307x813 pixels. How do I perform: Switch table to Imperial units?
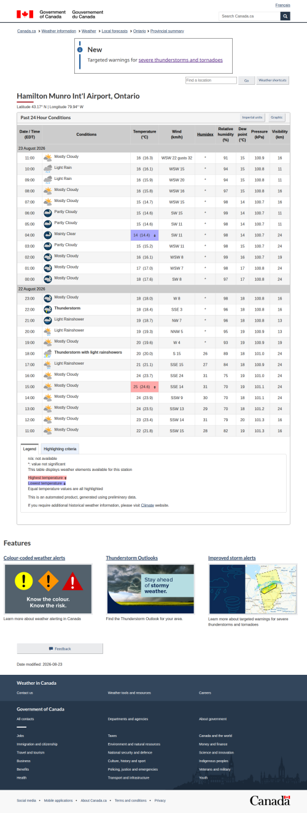[252, 117]
